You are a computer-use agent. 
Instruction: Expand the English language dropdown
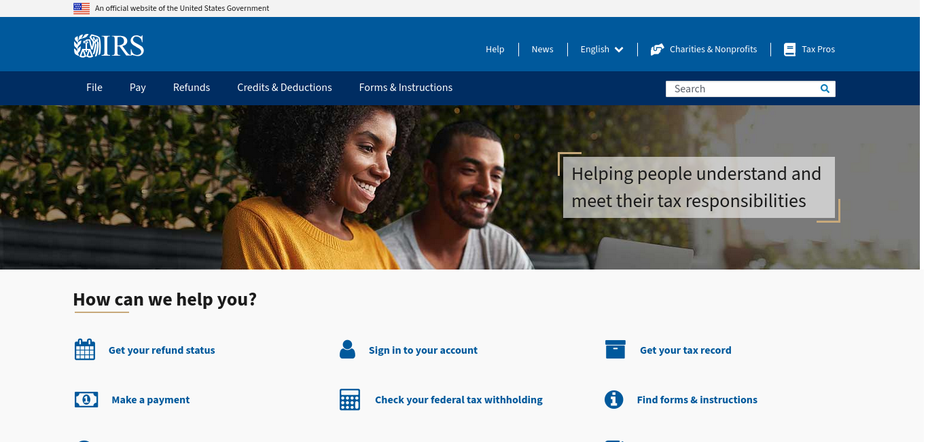602,50
